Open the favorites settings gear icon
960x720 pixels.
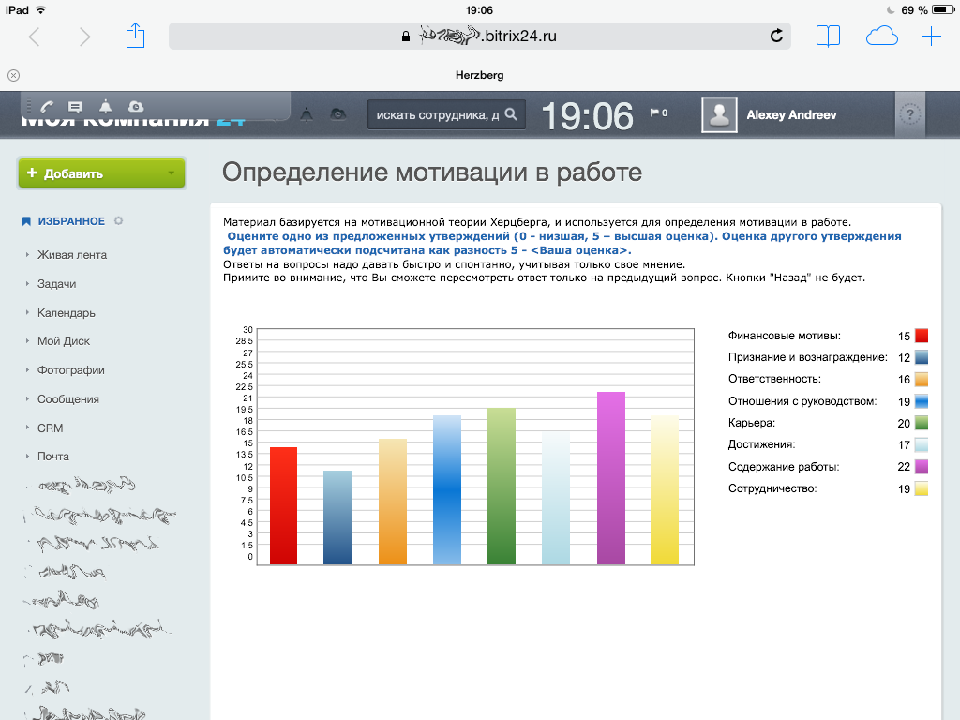click(x=118, y=221)
